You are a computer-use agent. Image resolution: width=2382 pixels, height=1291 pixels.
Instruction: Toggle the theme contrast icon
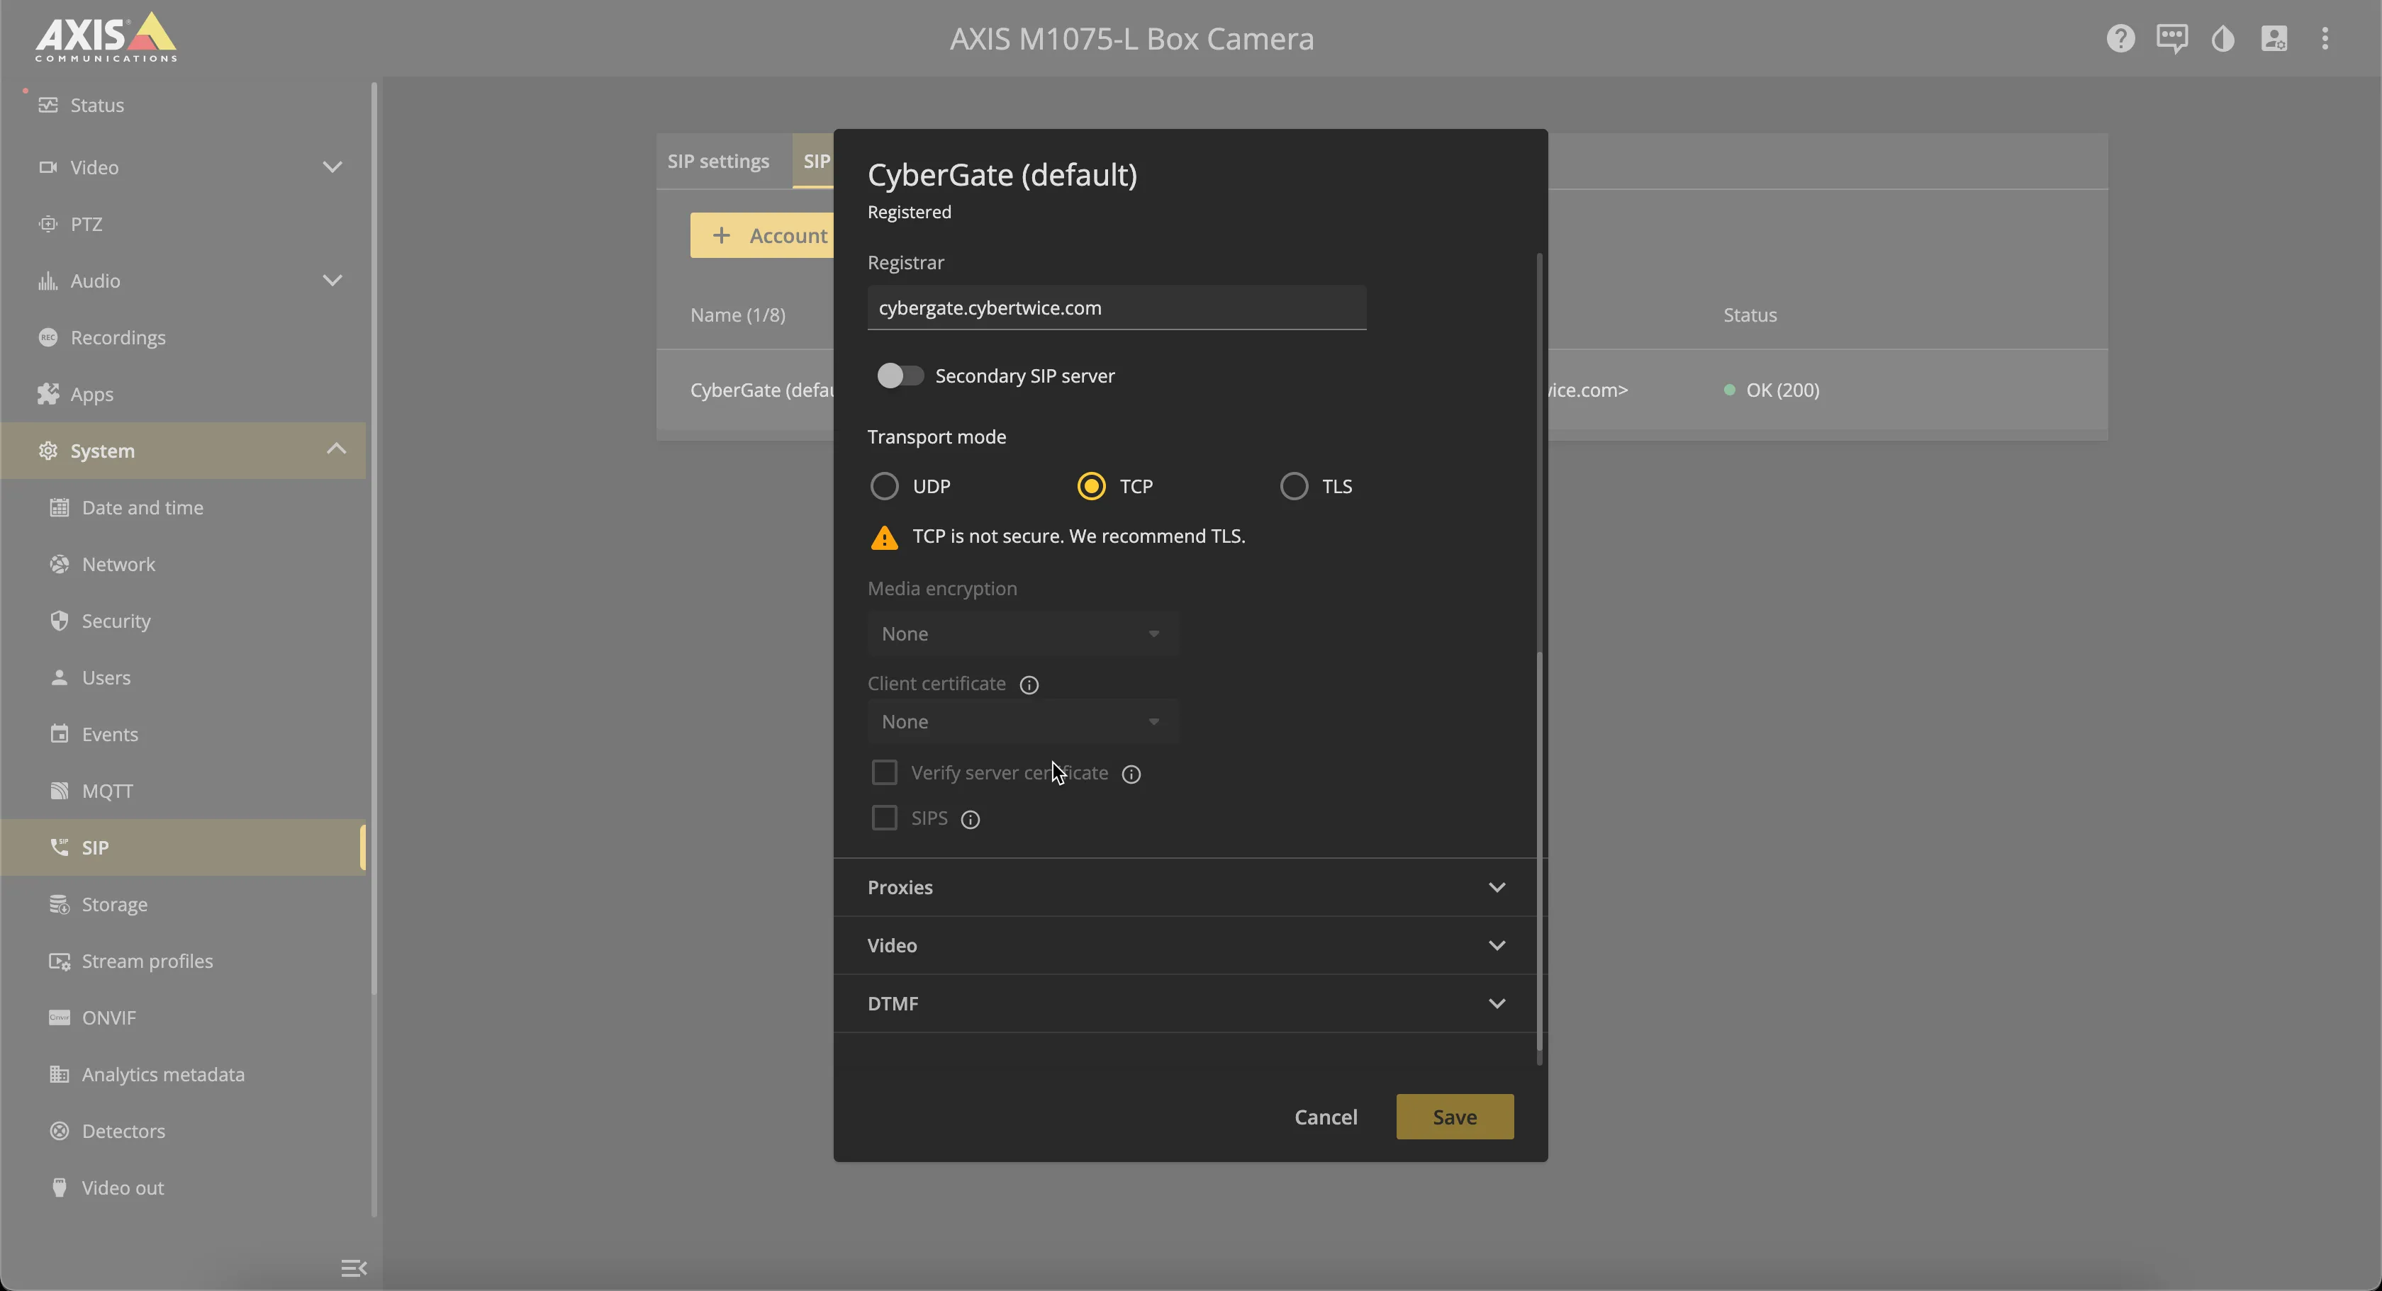[2223, 38]
